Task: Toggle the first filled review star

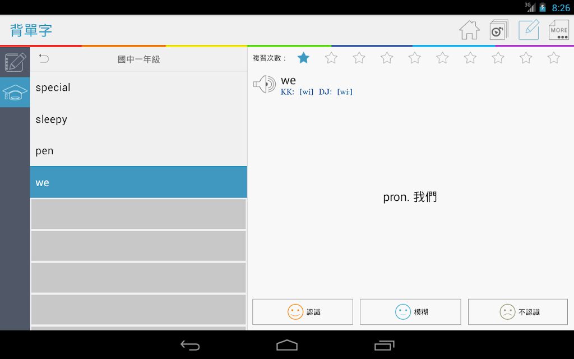Action: coord(303,58)
